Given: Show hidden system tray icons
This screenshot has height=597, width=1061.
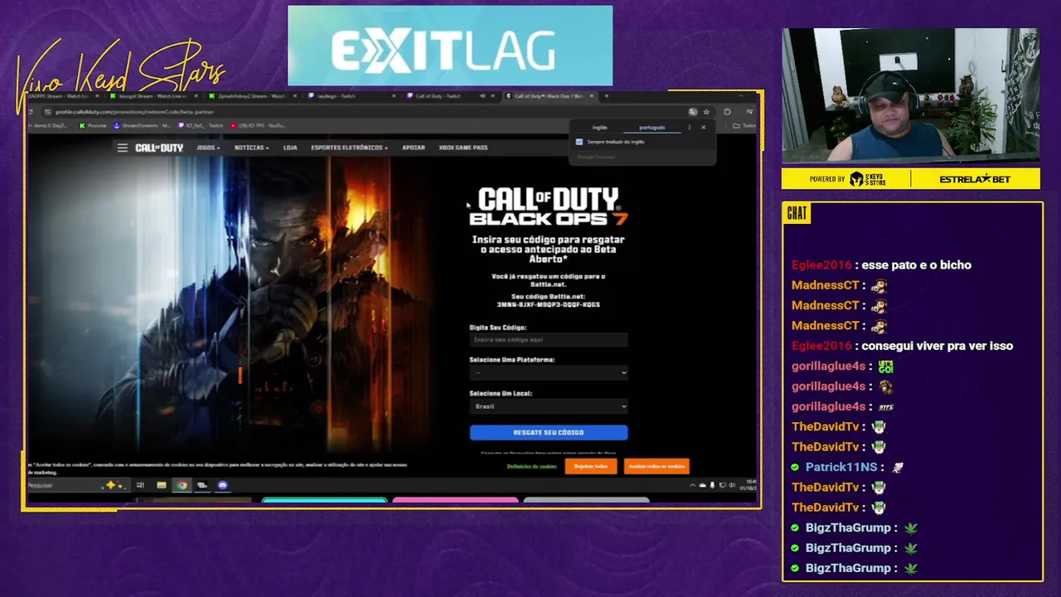Looking at the screenshot, I should click(x=692, y=485).
